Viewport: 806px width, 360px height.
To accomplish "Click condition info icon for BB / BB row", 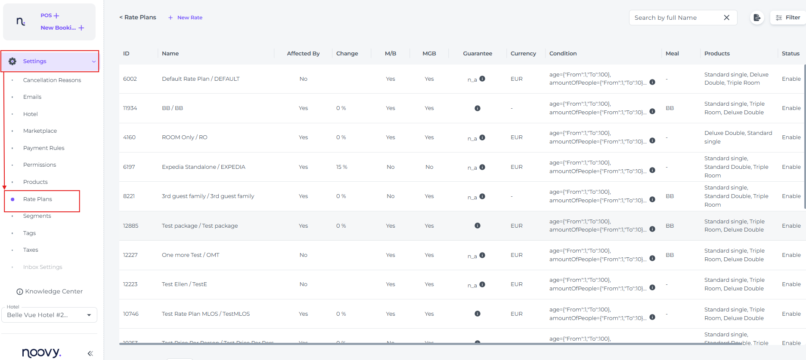I will pos(652,111).
